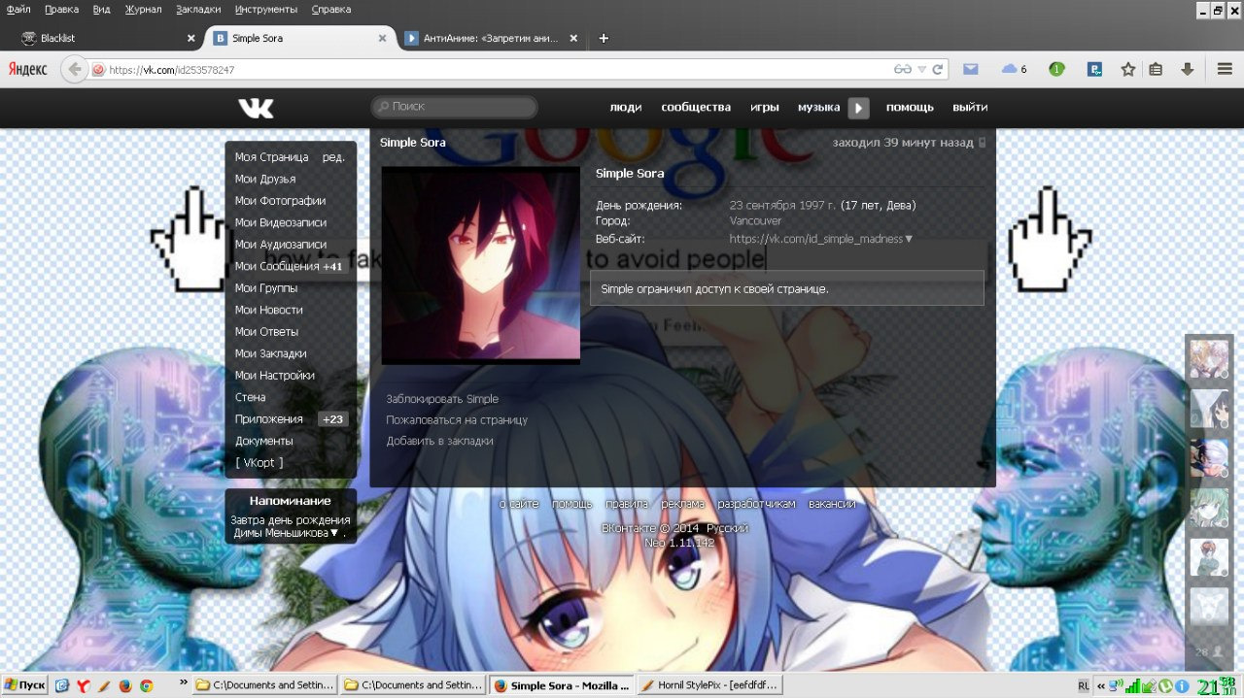1244x698 pixels.
Task: Click the Яндекс logo button
Action: [x=28, y=70]
